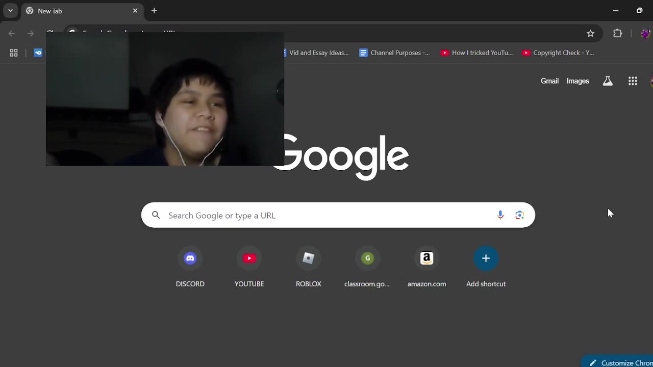Viewport: 653px width, 367px height.
Task: Search by image with Lens icon
Action: pyautogui.click(x=519, y=215)
